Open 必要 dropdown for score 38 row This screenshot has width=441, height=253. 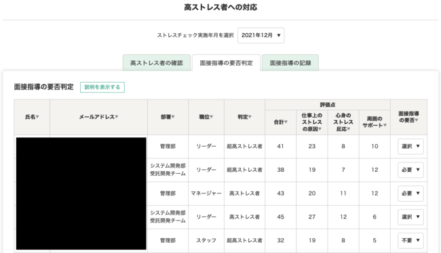[410, 170]
